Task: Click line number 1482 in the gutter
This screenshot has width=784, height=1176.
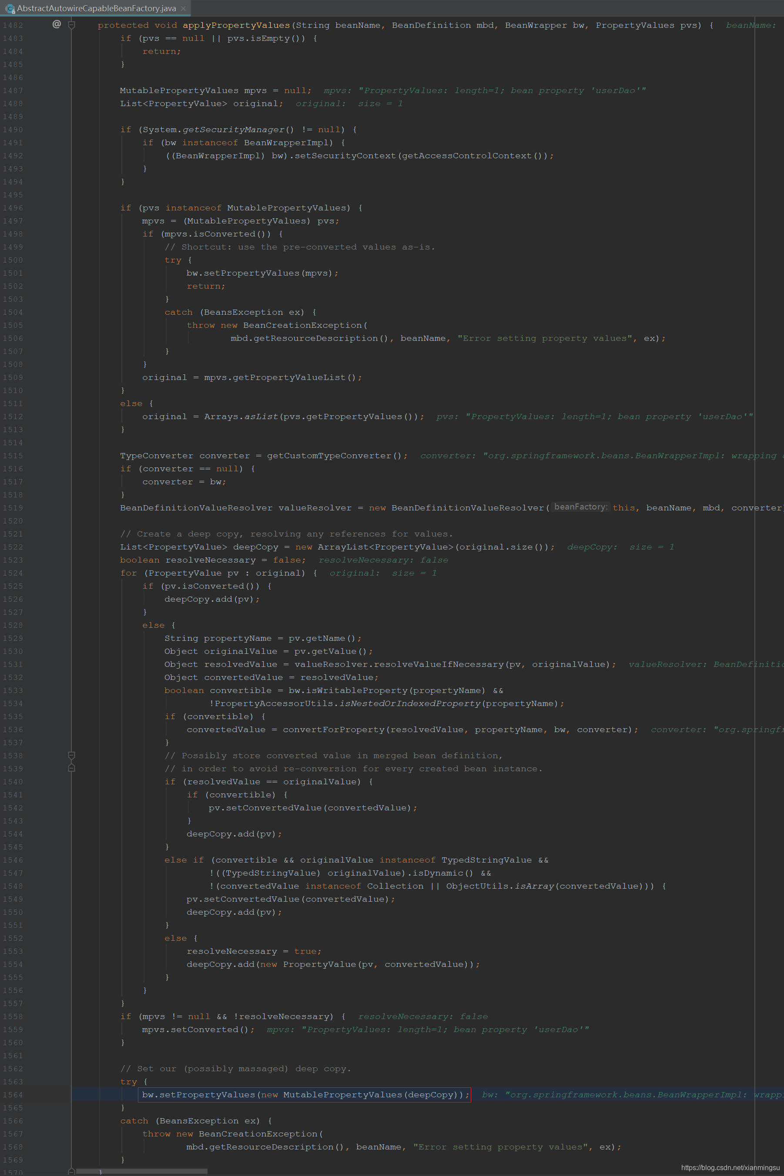Action: point(13,26)
